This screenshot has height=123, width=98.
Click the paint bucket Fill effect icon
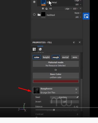pyautogui.click(x=46, y=9)
